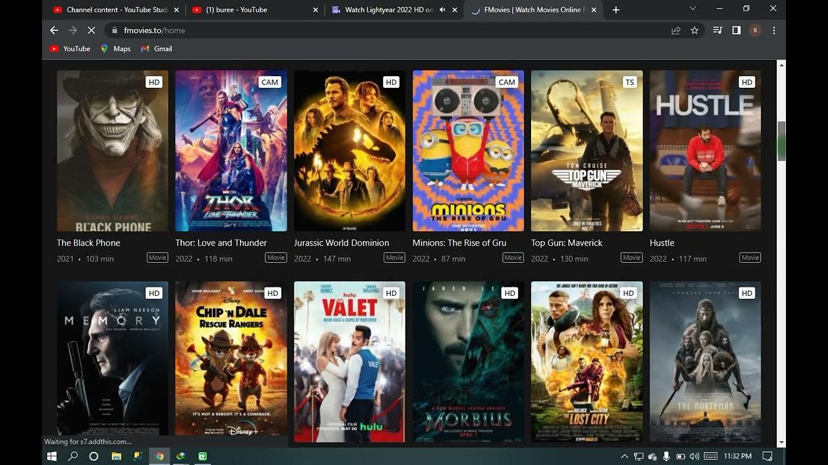
Task: Click the Movie tag under Hustle
Action: (x=750, y=258)
